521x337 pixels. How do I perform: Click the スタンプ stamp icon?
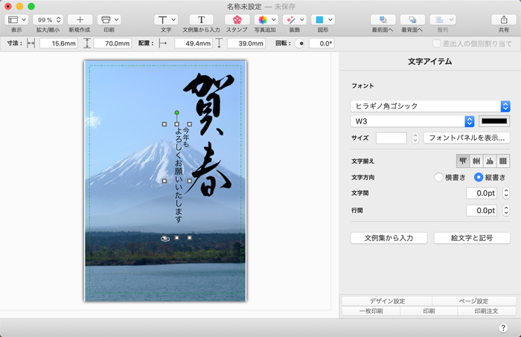[x=237, y=19]
